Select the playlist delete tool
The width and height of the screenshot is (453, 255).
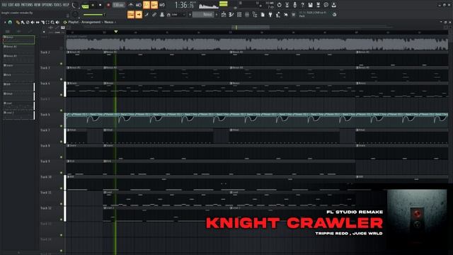(x=28, y=22)
